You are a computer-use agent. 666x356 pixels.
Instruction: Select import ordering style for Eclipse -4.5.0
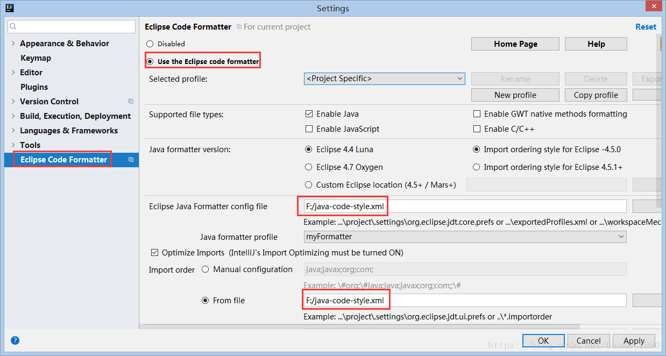(x=476, y=149)
